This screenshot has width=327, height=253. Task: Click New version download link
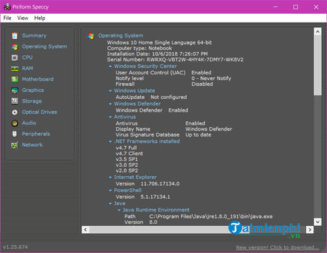point(278,248)
